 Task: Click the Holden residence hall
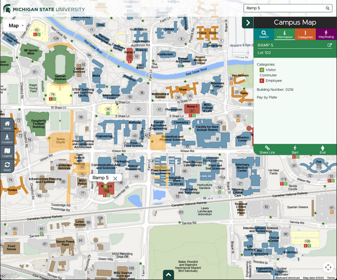12,190
